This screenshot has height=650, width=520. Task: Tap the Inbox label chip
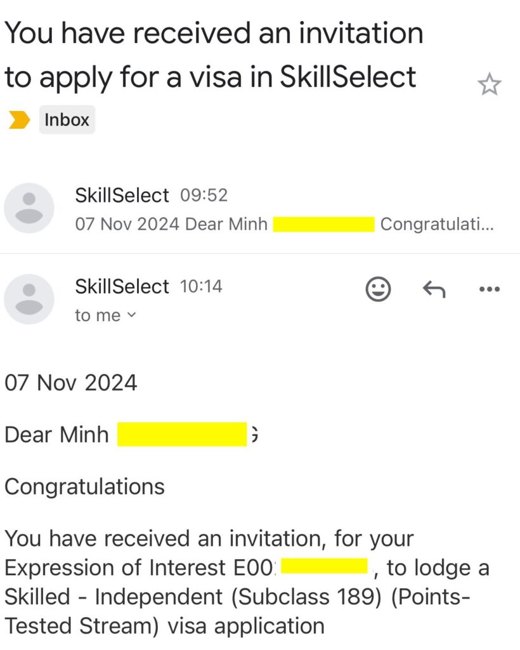67,119
